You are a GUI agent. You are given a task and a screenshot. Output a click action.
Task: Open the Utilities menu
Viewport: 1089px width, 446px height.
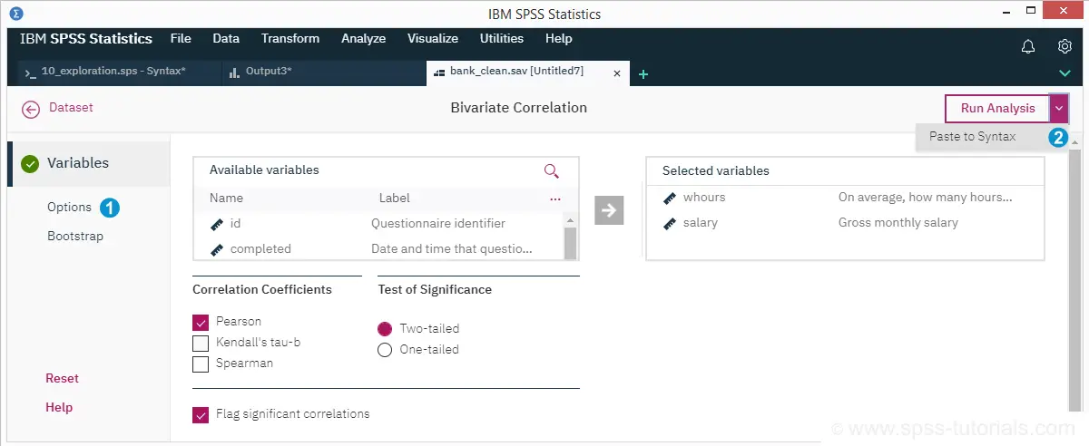pos(502,39)
